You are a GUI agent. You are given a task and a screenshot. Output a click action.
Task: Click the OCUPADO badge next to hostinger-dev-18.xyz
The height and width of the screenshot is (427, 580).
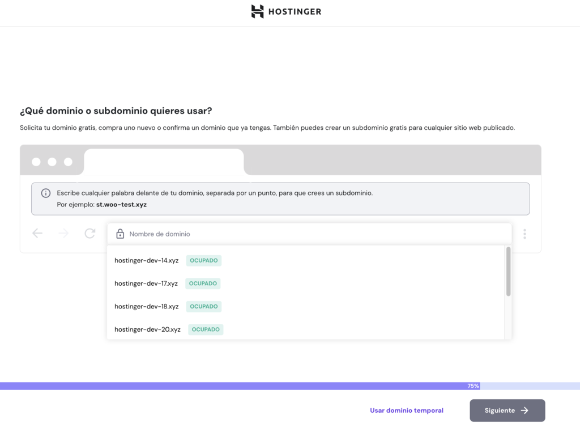(203, 306)
